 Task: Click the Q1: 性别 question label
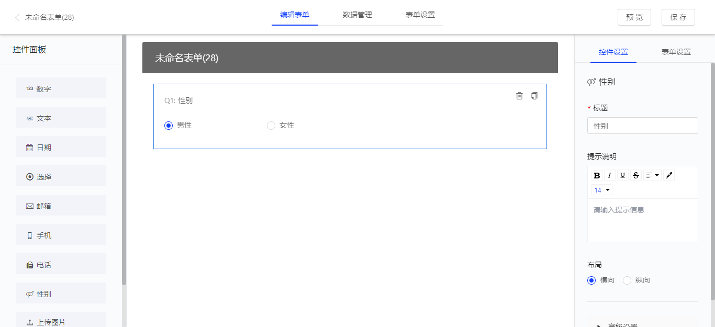tap(178, 100)
